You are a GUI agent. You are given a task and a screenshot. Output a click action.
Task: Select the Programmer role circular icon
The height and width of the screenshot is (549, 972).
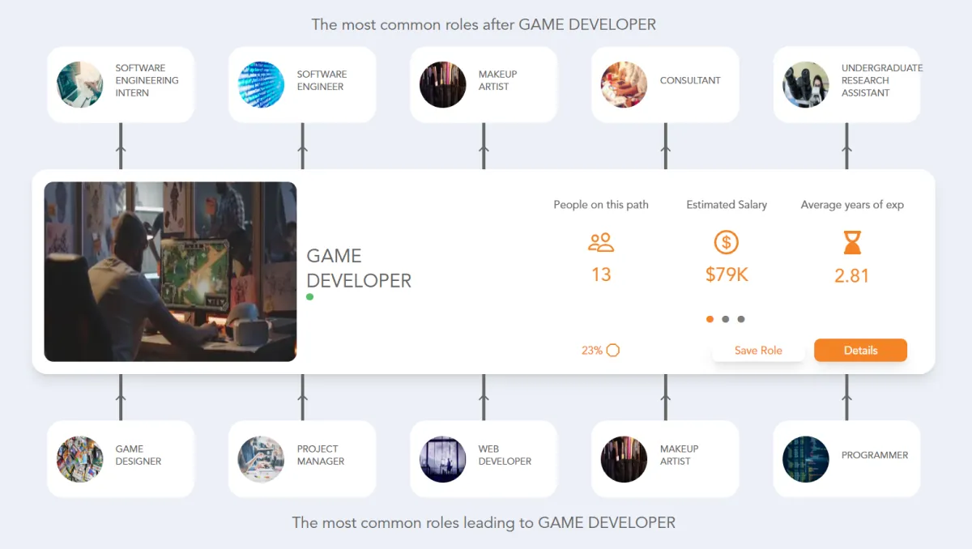(x=805, y=458)
